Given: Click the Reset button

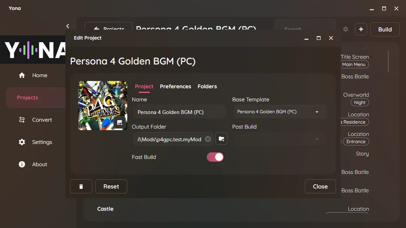Looking at the screenshot, I should (111, 187).
